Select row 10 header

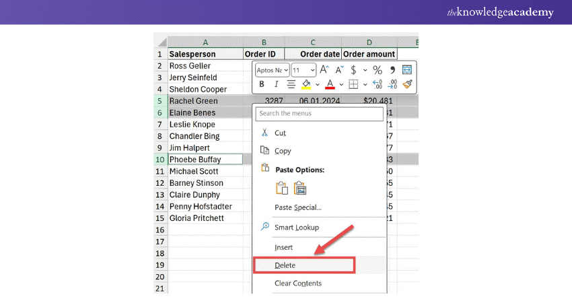pos(159,160)
